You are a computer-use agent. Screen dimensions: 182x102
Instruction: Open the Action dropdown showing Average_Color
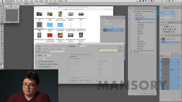[x=53, y=52]
